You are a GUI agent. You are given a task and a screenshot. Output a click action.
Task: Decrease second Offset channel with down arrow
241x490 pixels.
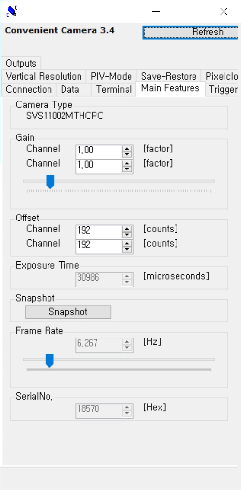127,250
